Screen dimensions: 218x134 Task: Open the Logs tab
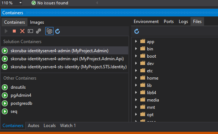(183, 22)
